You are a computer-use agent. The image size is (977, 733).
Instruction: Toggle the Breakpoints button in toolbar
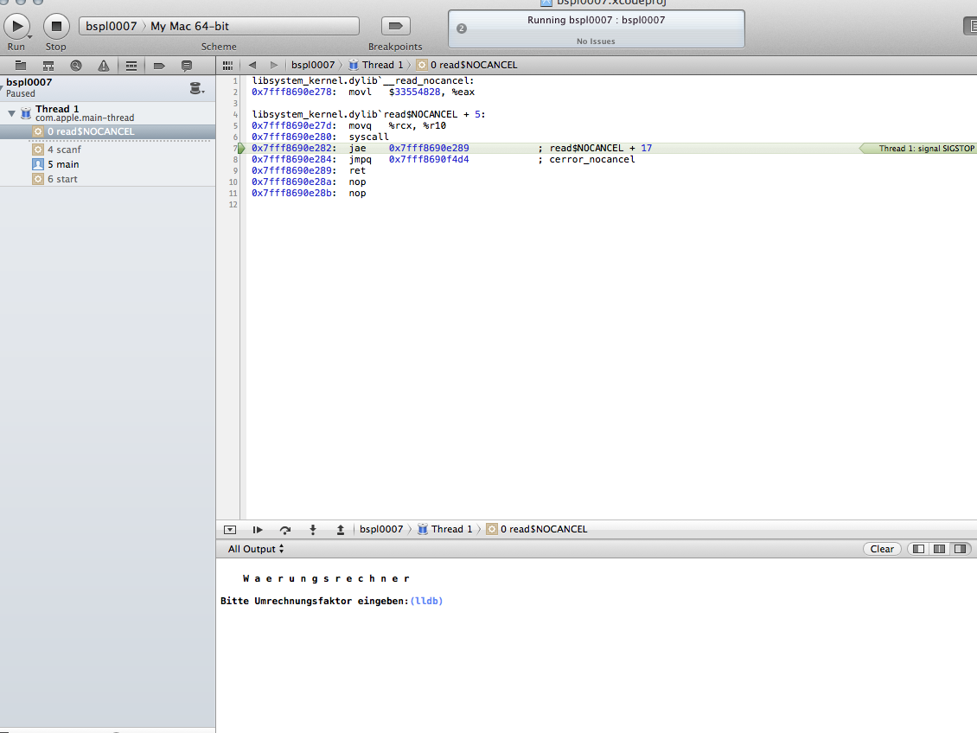point(395,26)
